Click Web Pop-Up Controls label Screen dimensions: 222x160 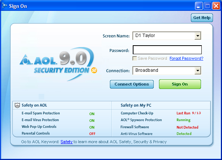point(39,127)
